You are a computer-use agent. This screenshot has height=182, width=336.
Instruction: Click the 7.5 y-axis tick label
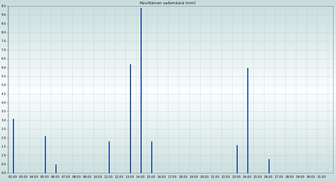pyautogui.click(x=4, y=41)
